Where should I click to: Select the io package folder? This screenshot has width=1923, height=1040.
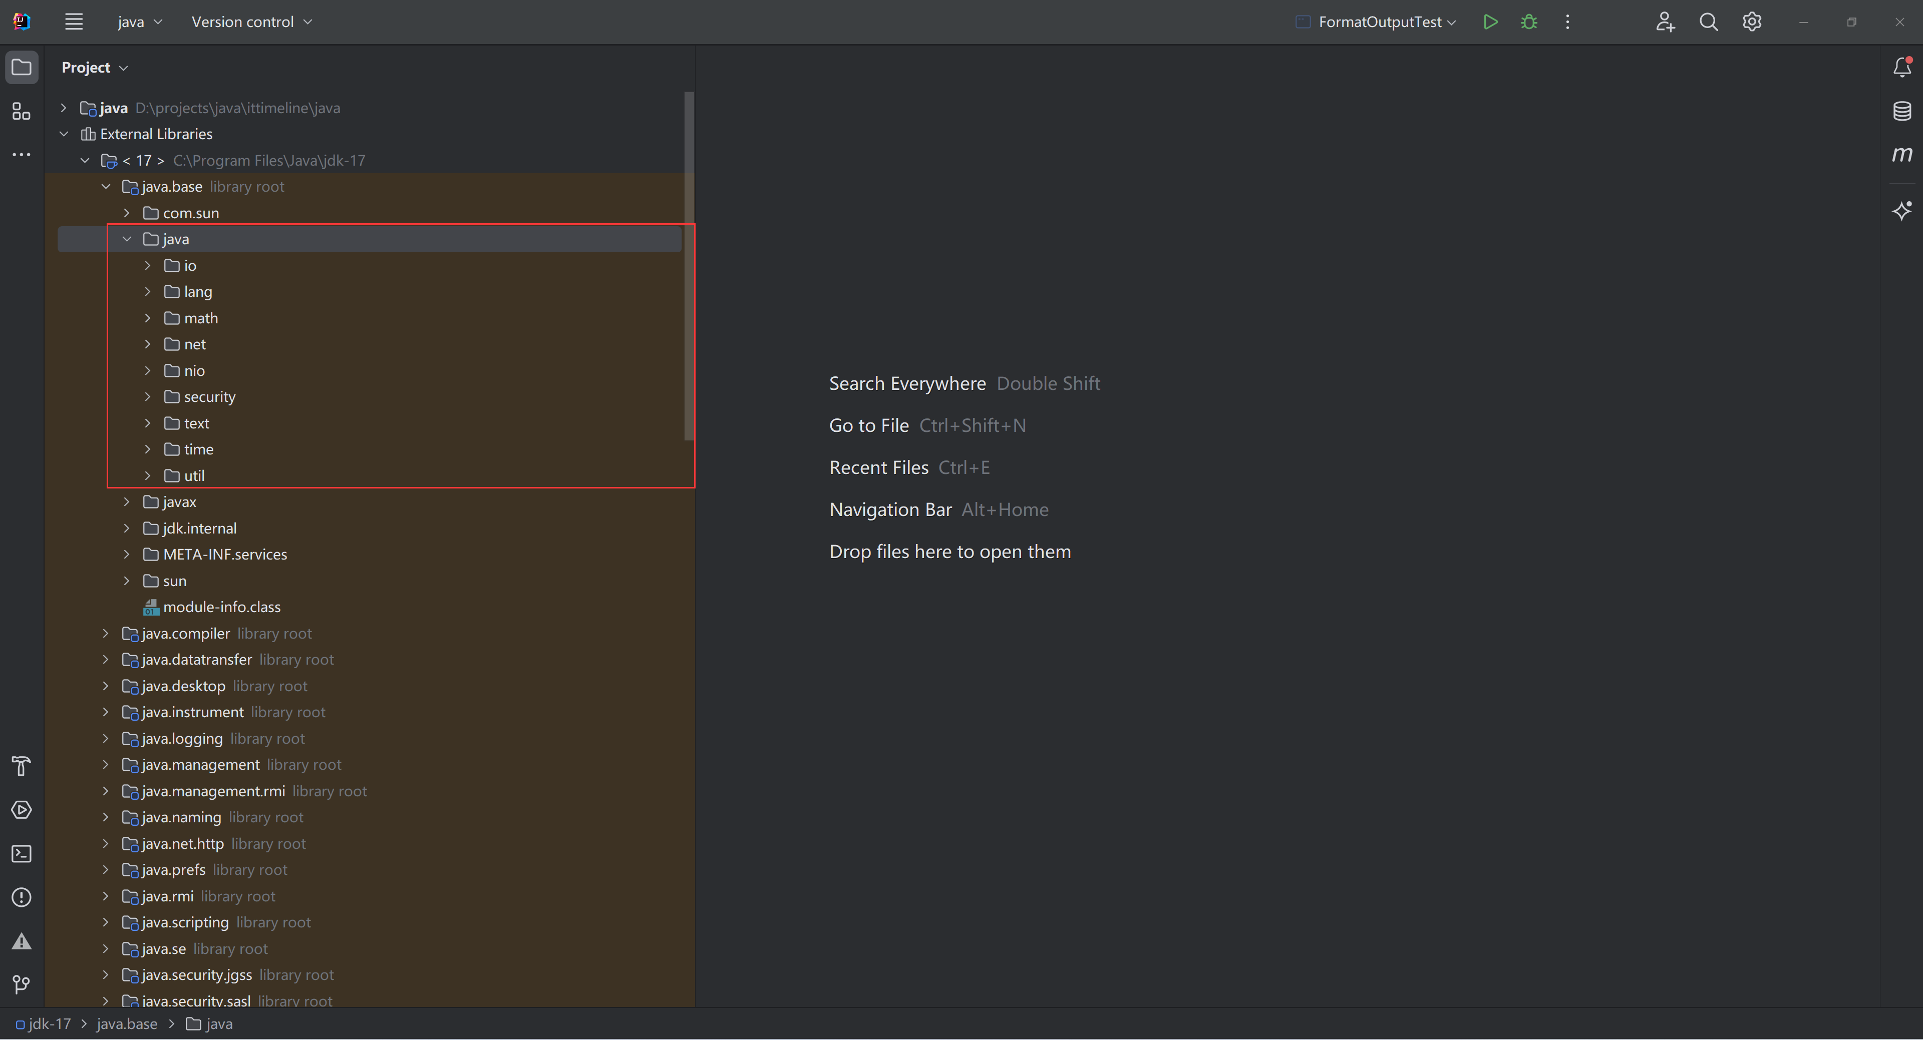coord(180,266)
